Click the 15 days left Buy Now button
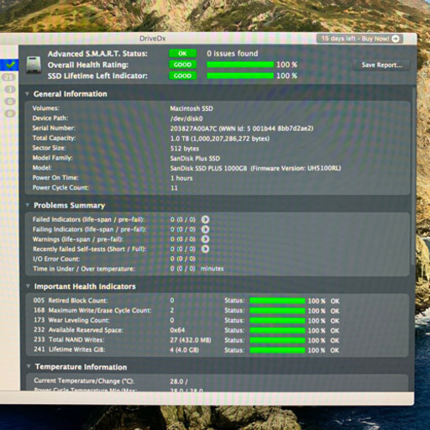The image size is (430, 430). (359, 39)
